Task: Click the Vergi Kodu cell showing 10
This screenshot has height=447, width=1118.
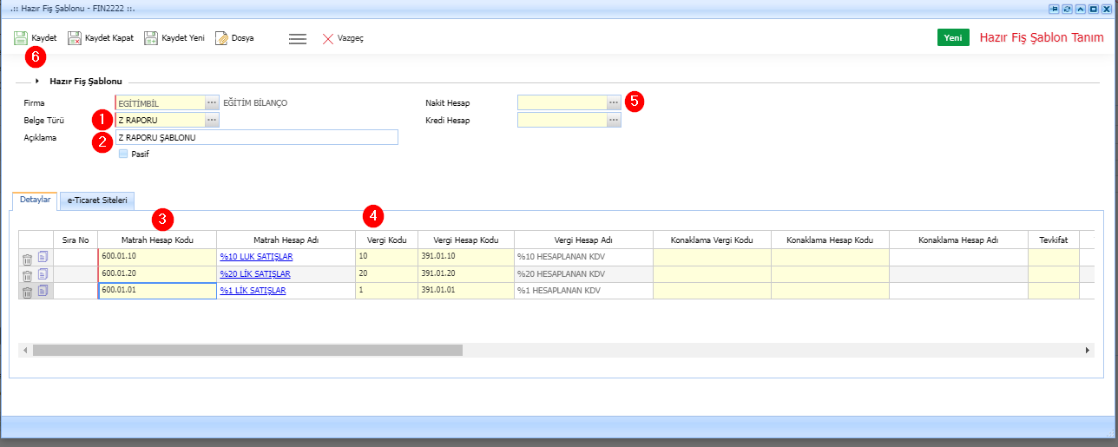Action: pos(386,257)
